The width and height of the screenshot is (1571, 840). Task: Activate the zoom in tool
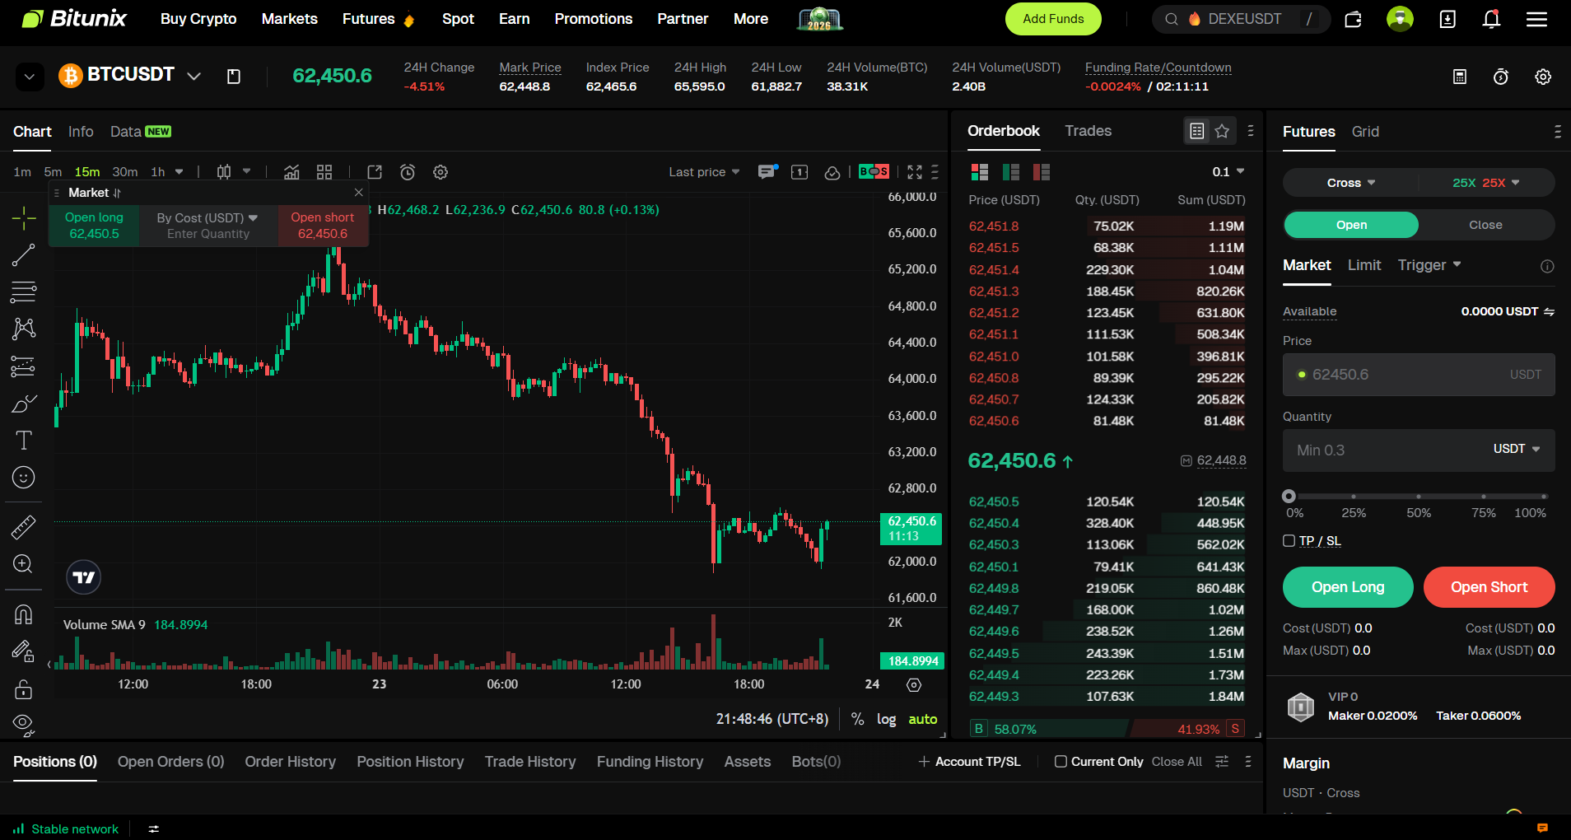[x=24, y=564]
